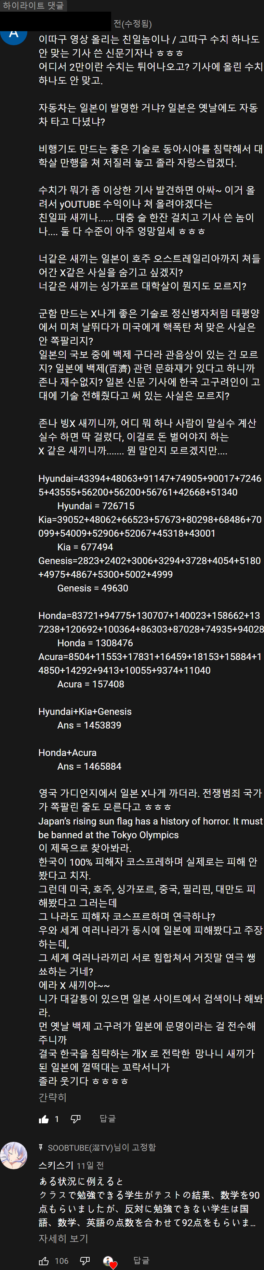This screenshot has height=1270, width=264.
Task: Open the 스키스기 username link
Action: [x=56, y=1165]
